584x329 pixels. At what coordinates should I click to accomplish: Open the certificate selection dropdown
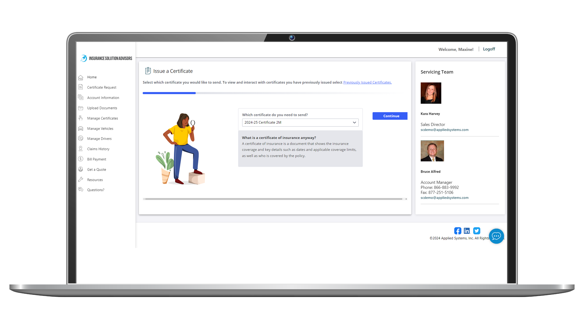(x=300, y=122)
